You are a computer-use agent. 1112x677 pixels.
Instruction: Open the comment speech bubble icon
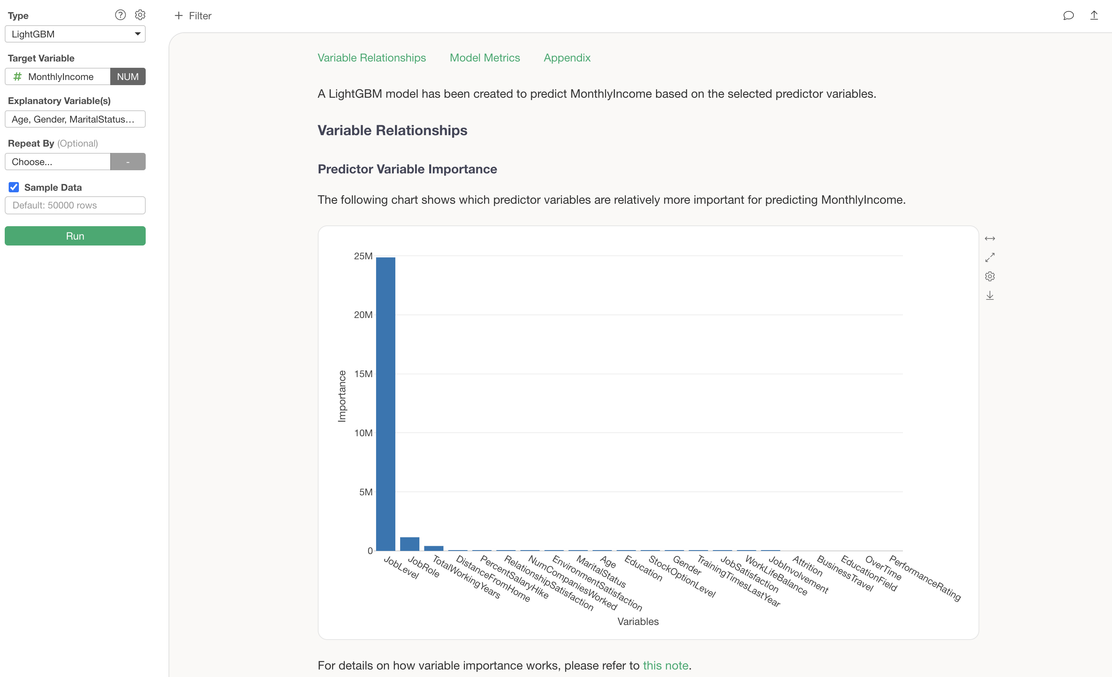click(1068, 16)
